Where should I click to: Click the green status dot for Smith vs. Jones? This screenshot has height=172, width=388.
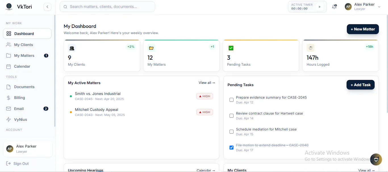tap(71, 96)
